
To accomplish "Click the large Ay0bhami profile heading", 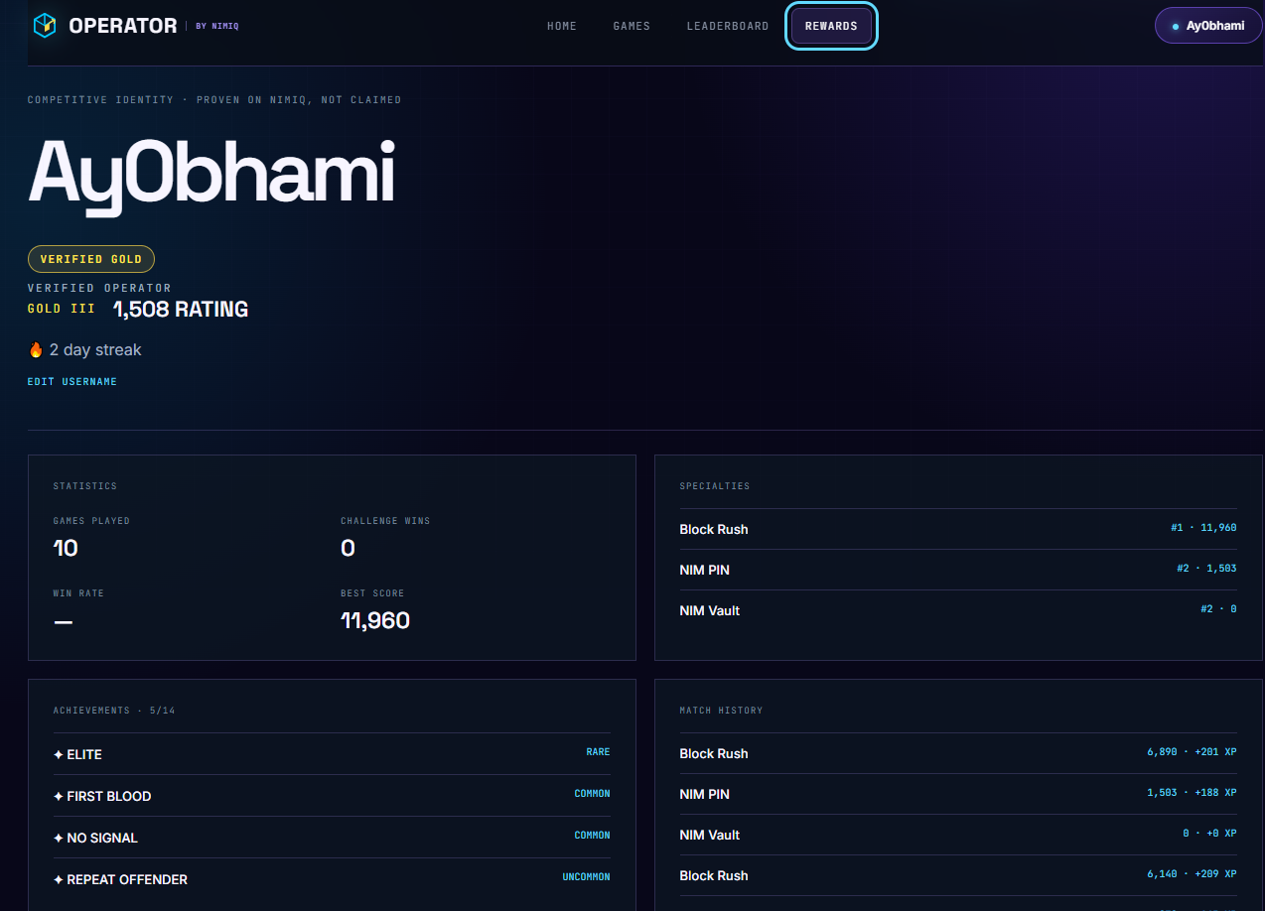I will point(211,175).
